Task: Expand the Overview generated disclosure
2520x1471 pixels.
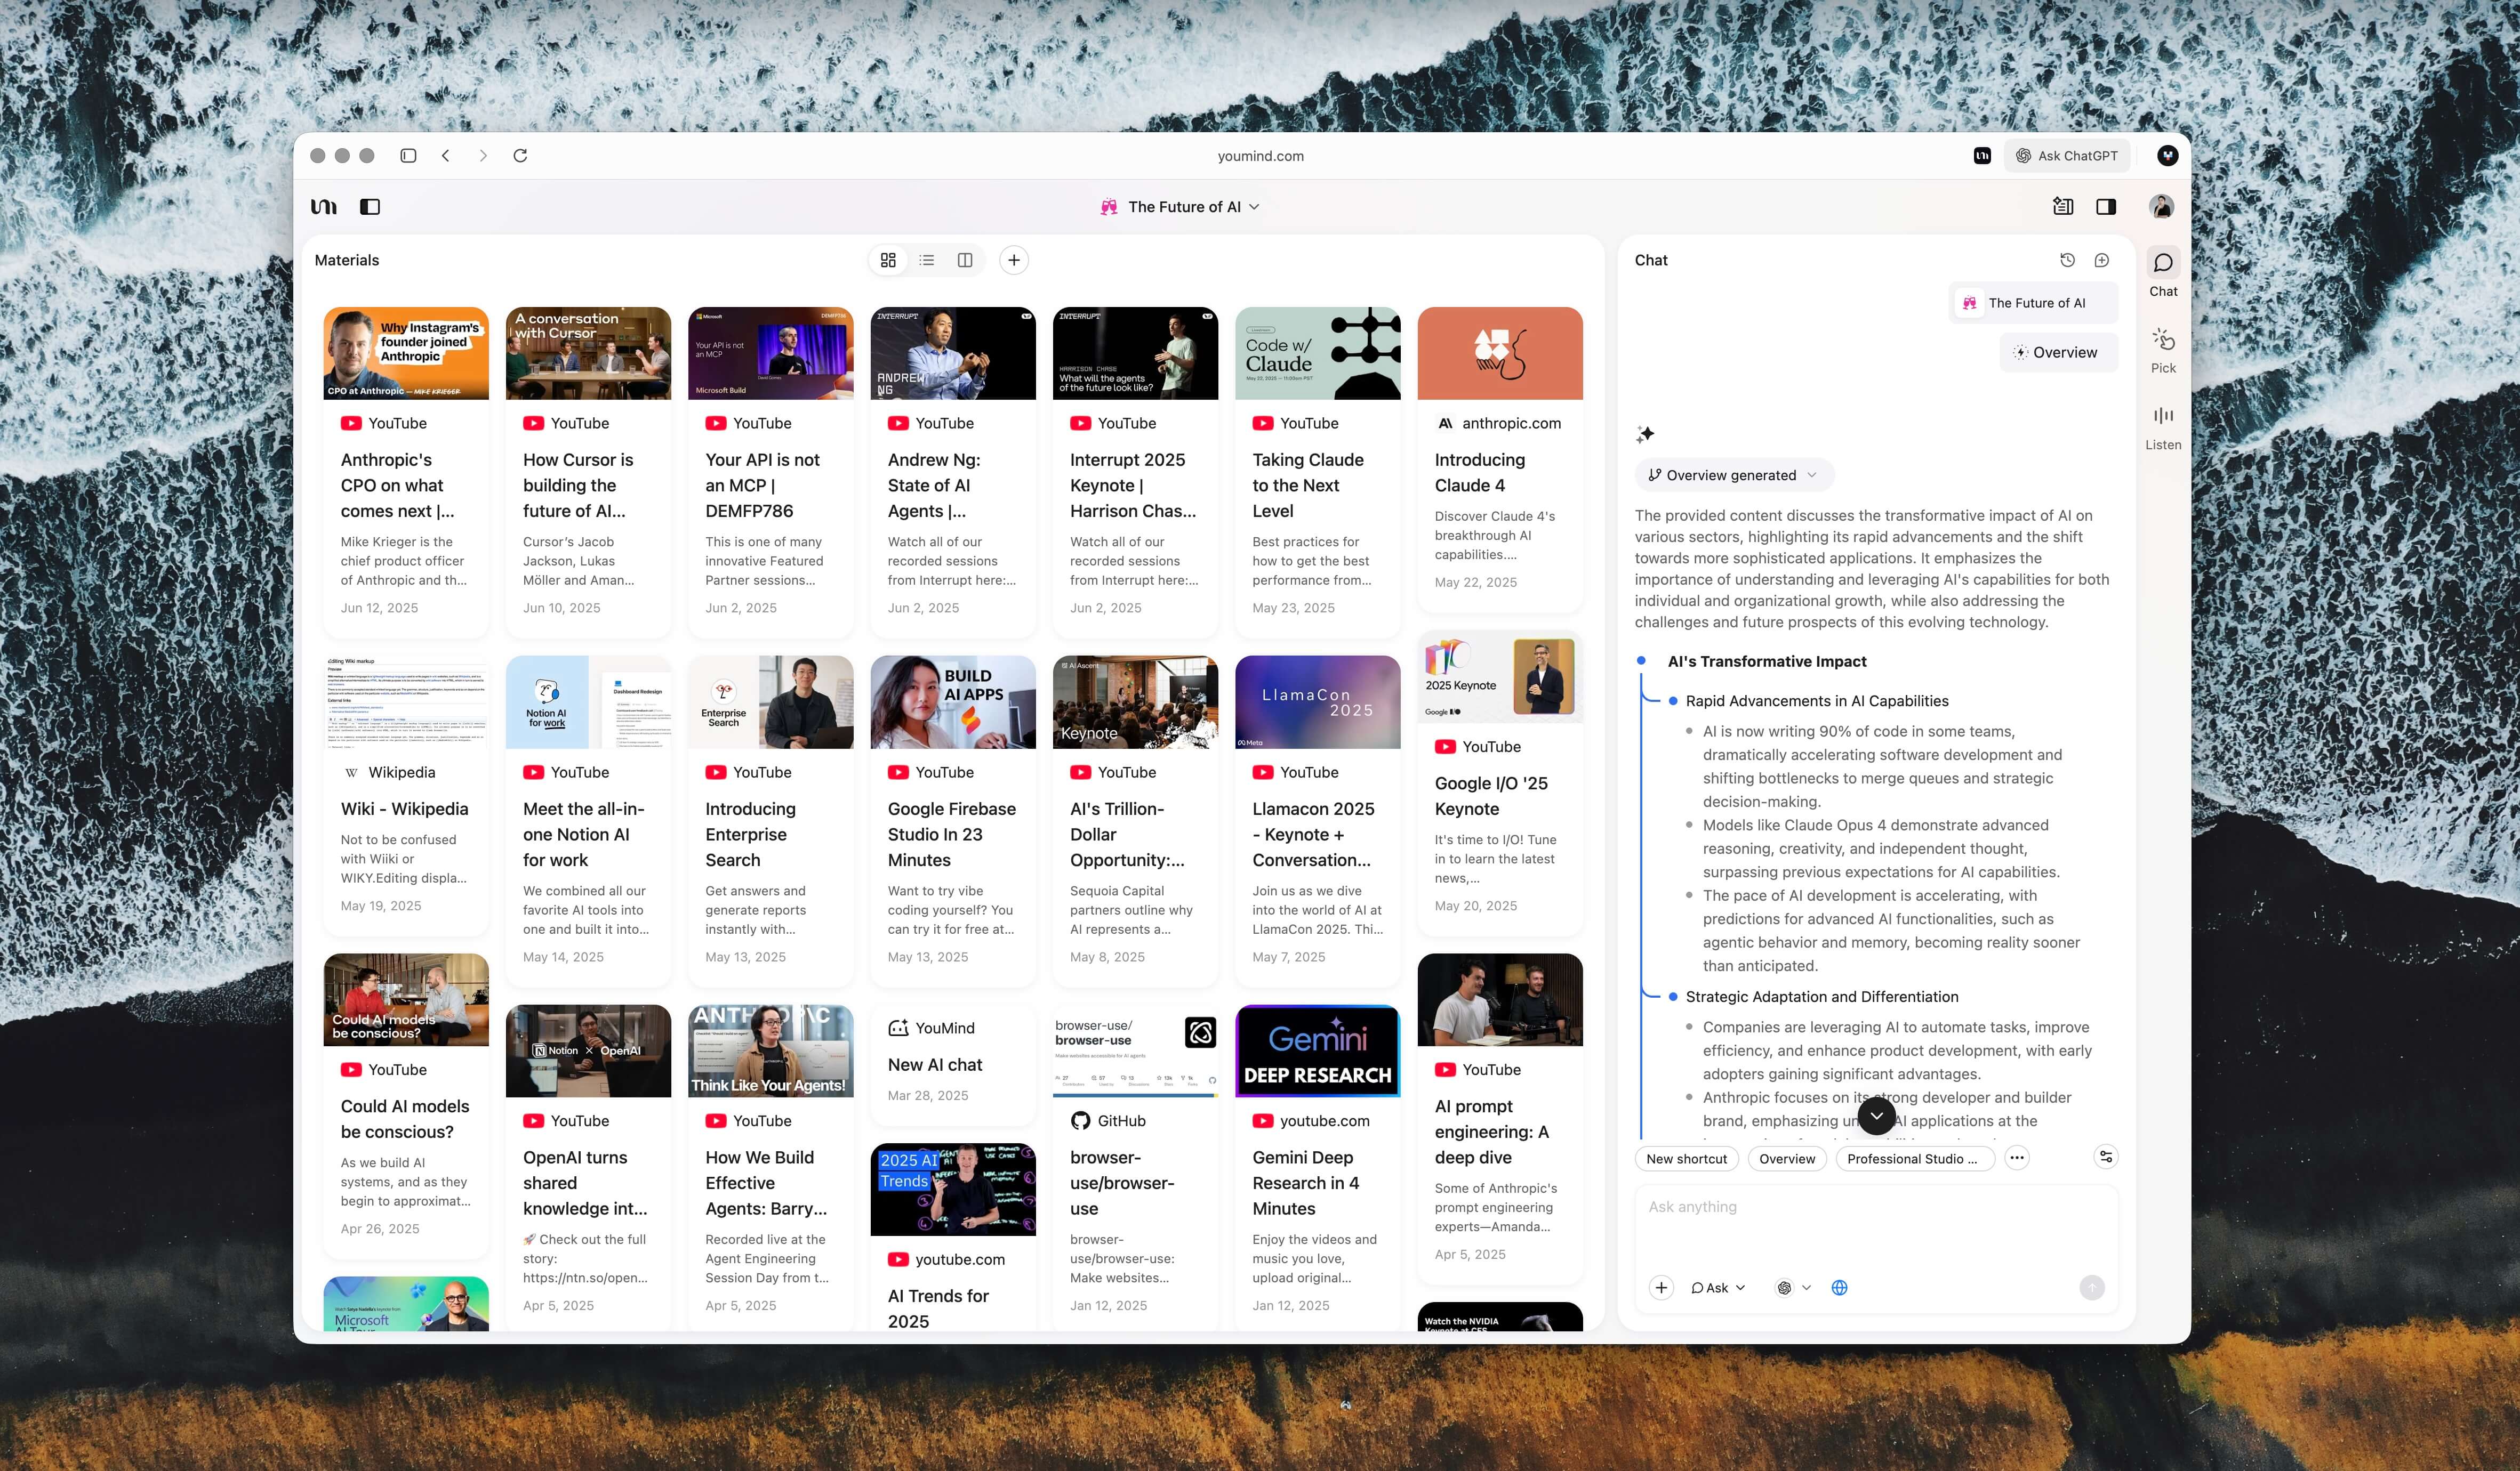Action: (1733, 475)
